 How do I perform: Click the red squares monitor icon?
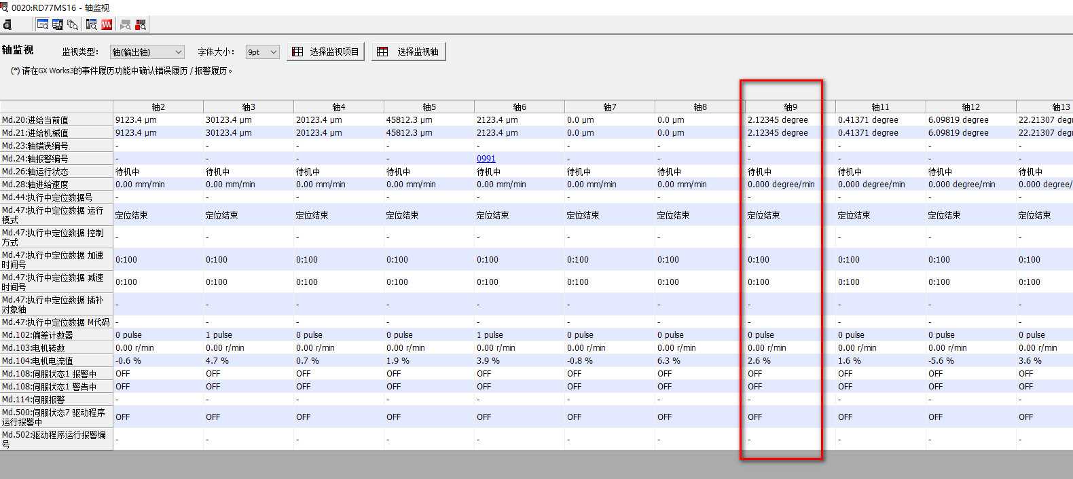[x=141, y=24]
